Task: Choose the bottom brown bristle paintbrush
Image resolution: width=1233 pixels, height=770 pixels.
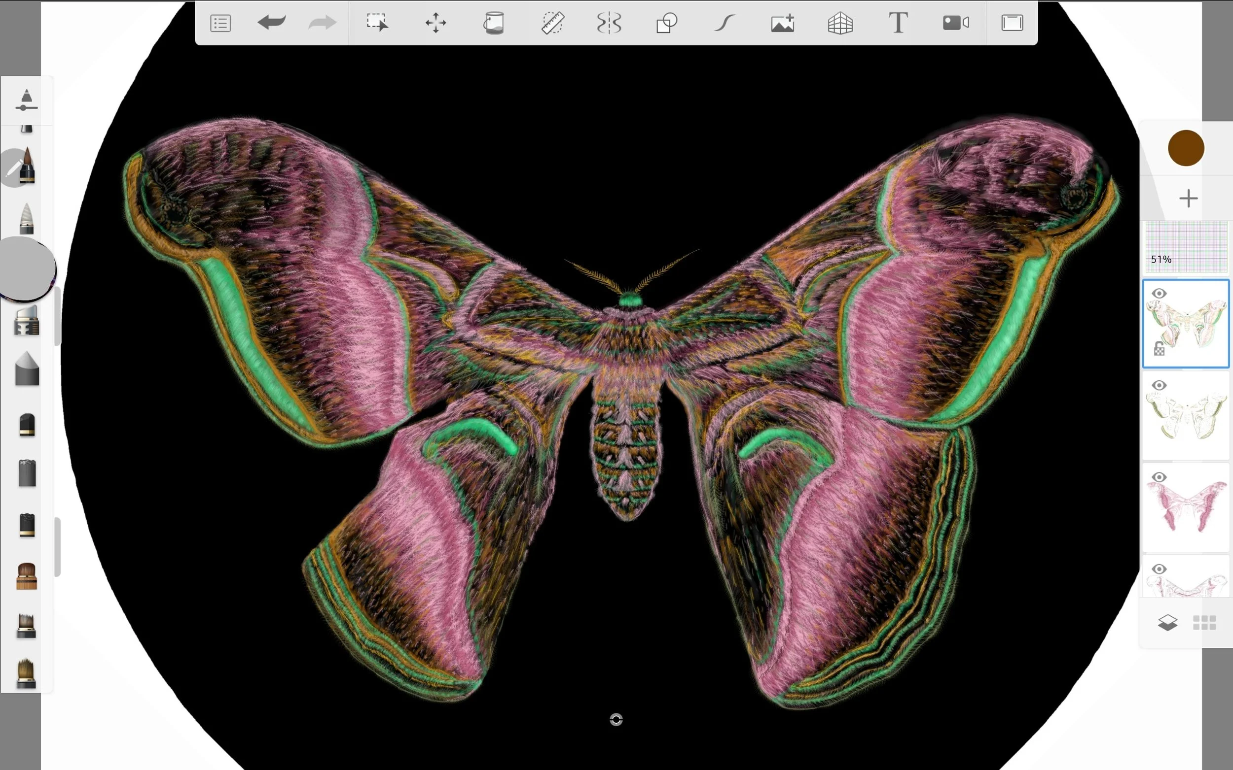Action: pyautogui.click(x=27, y=673)
